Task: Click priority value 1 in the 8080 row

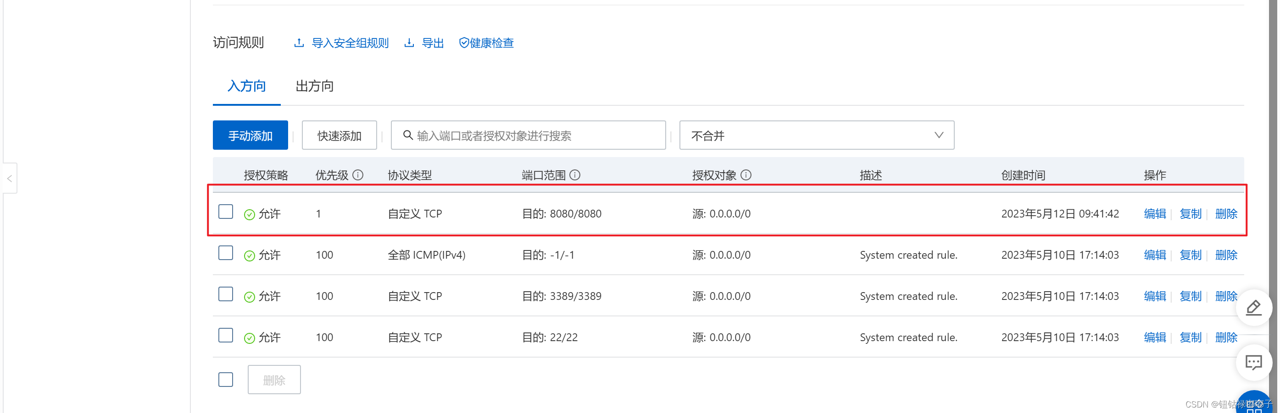Action: (x=318, y=214)
